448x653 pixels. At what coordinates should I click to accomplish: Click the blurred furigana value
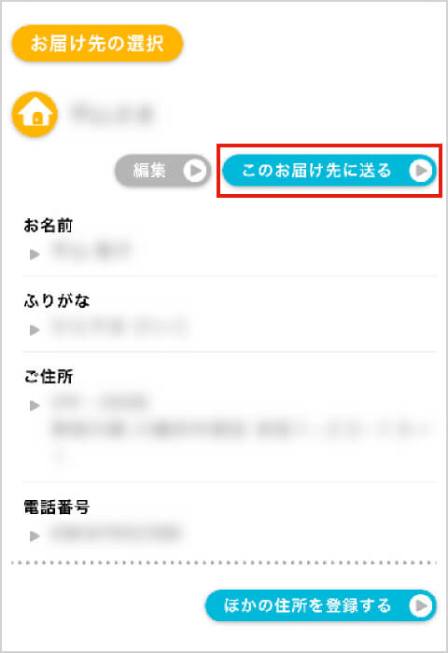pyautogui.click(x=119, y=326)
